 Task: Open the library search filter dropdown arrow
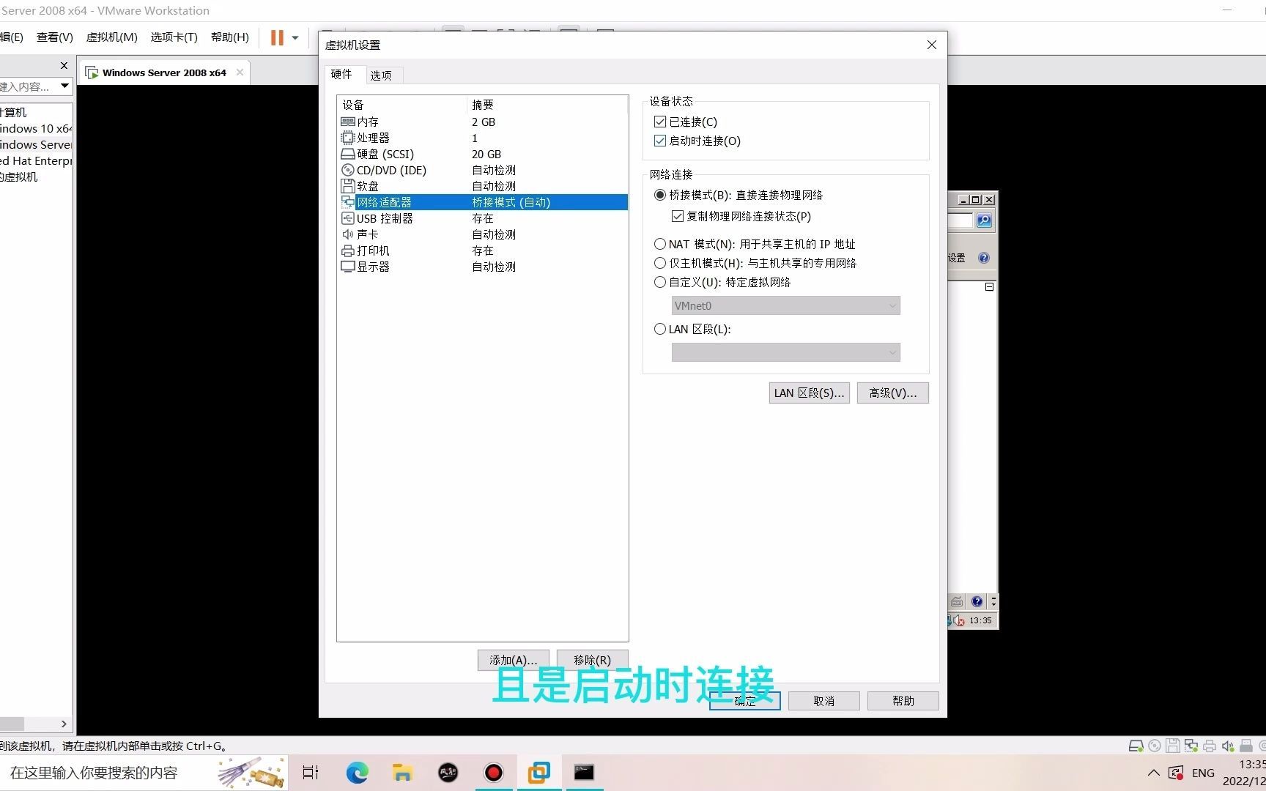click(64, 86)
